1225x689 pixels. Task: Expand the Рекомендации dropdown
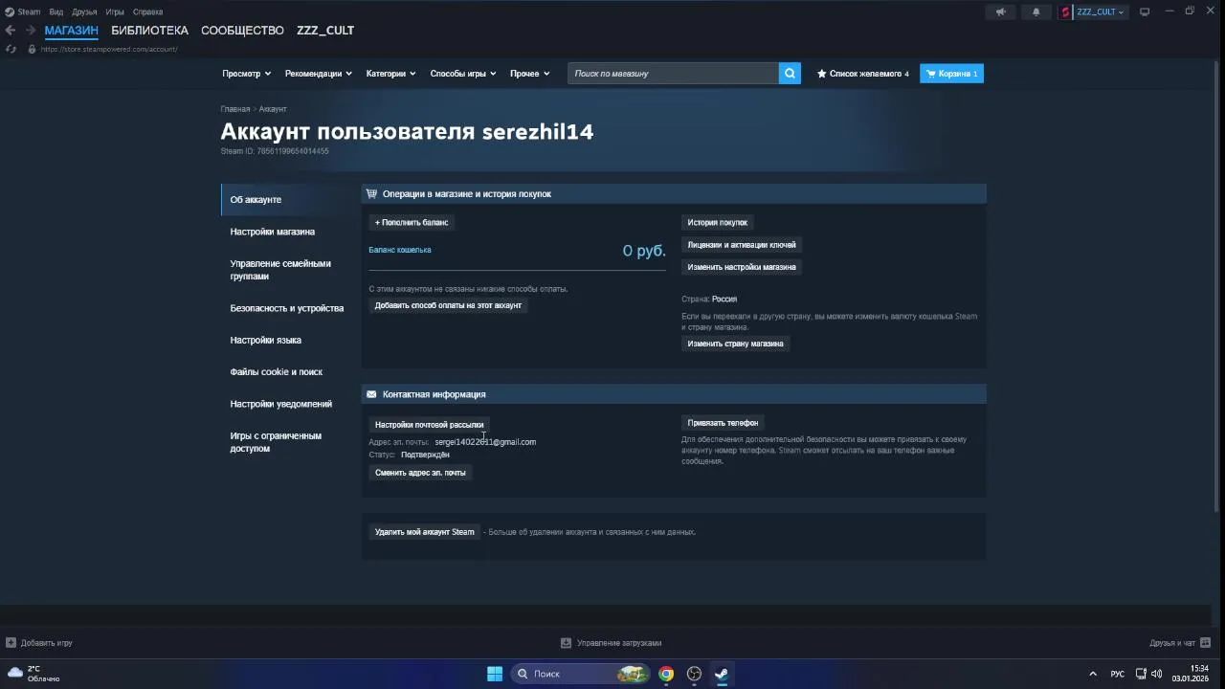click(x=319, y=74)
